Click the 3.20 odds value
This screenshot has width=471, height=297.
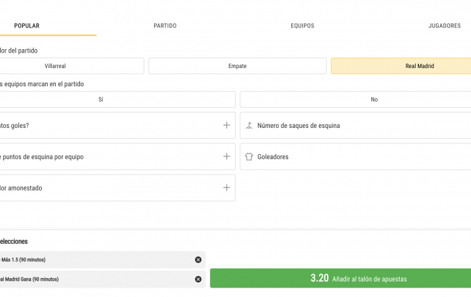coord(320,278)
